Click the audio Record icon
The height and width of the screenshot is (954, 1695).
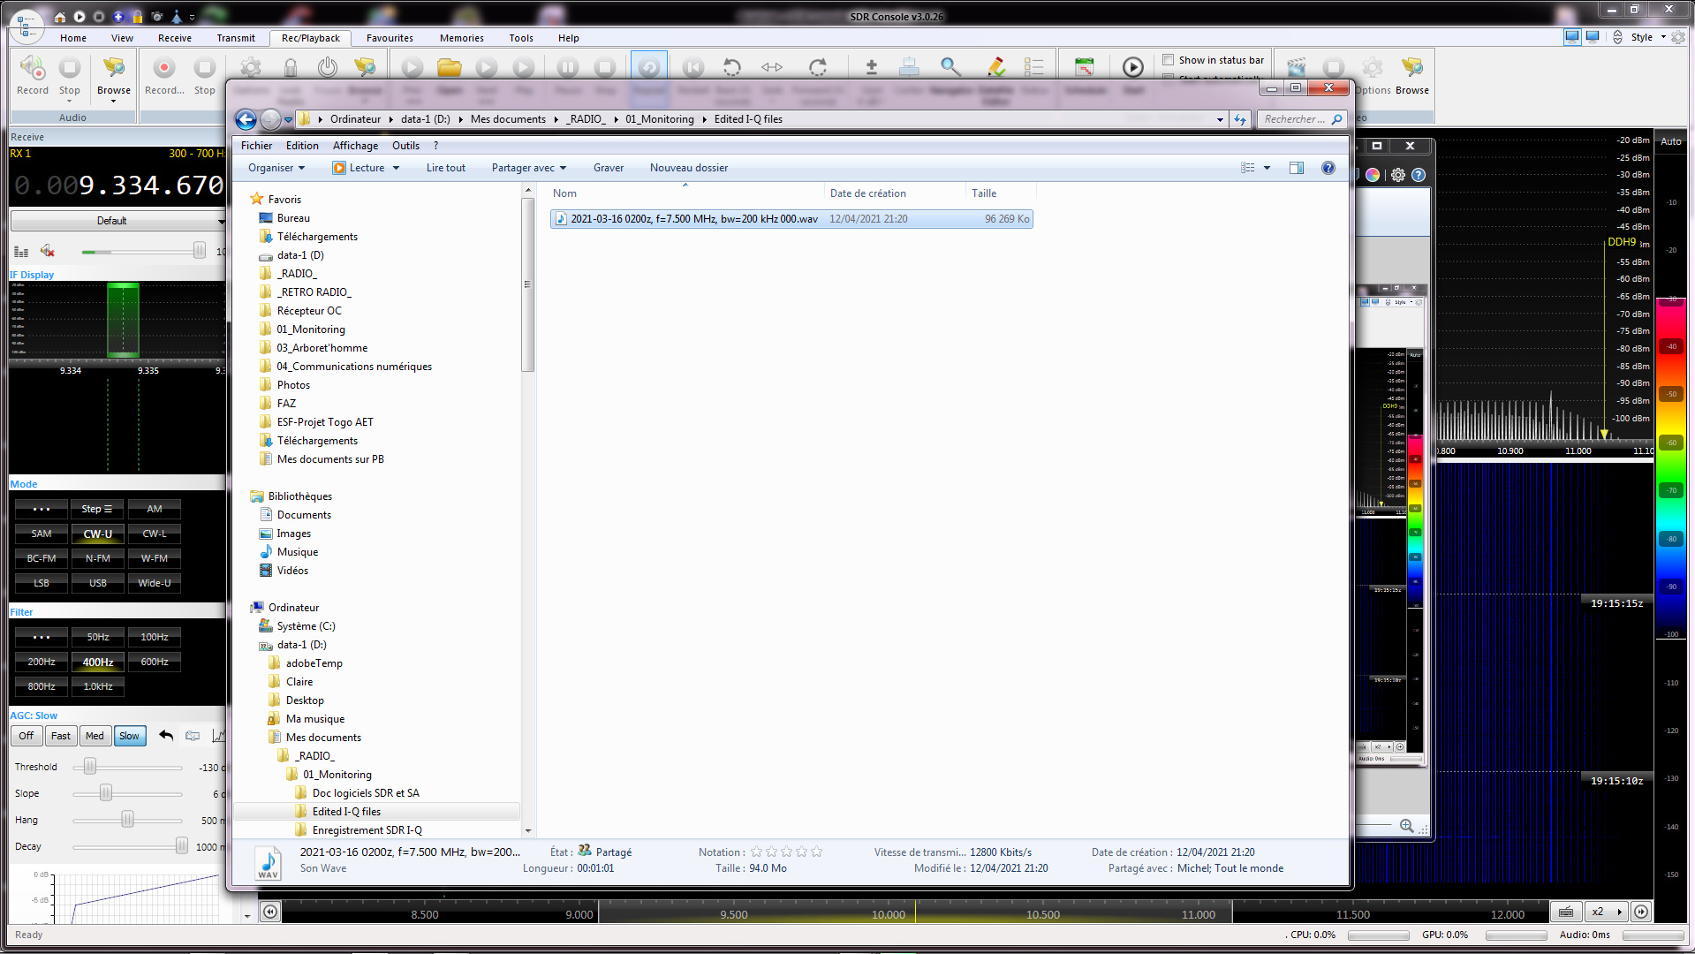tap(33, 69)
